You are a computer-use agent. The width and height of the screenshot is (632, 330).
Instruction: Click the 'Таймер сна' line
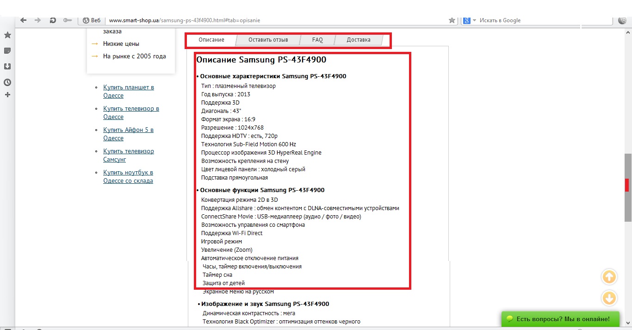(217, 275)
